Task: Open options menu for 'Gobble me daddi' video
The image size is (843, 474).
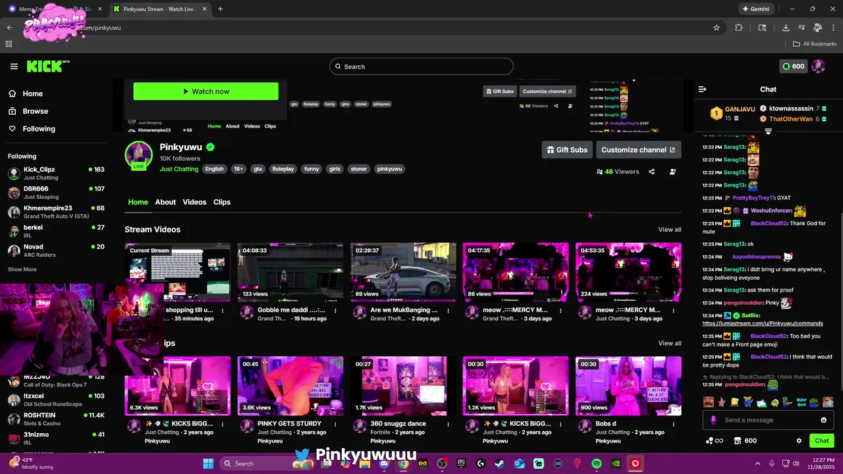Action: coord(335,310)
